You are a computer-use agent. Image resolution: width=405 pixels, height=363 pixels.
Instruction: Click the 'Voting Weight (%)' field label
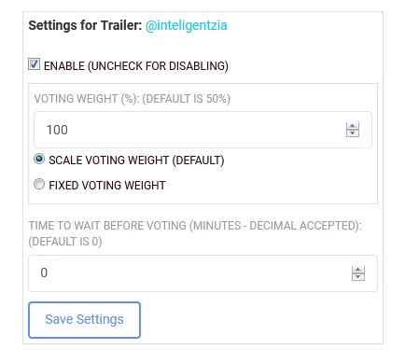click(87, 99)
